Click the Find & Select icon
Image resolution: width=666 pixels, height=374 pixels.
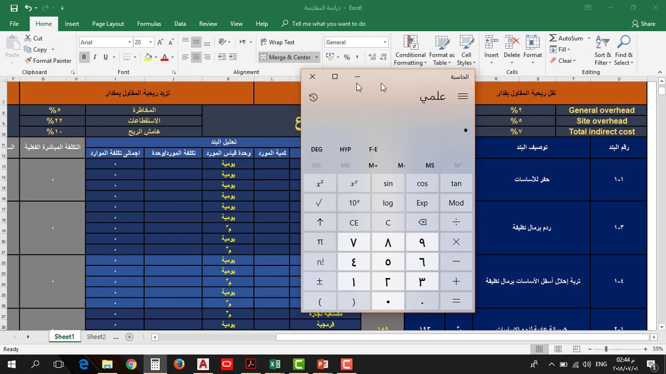(x=623, y=43)
